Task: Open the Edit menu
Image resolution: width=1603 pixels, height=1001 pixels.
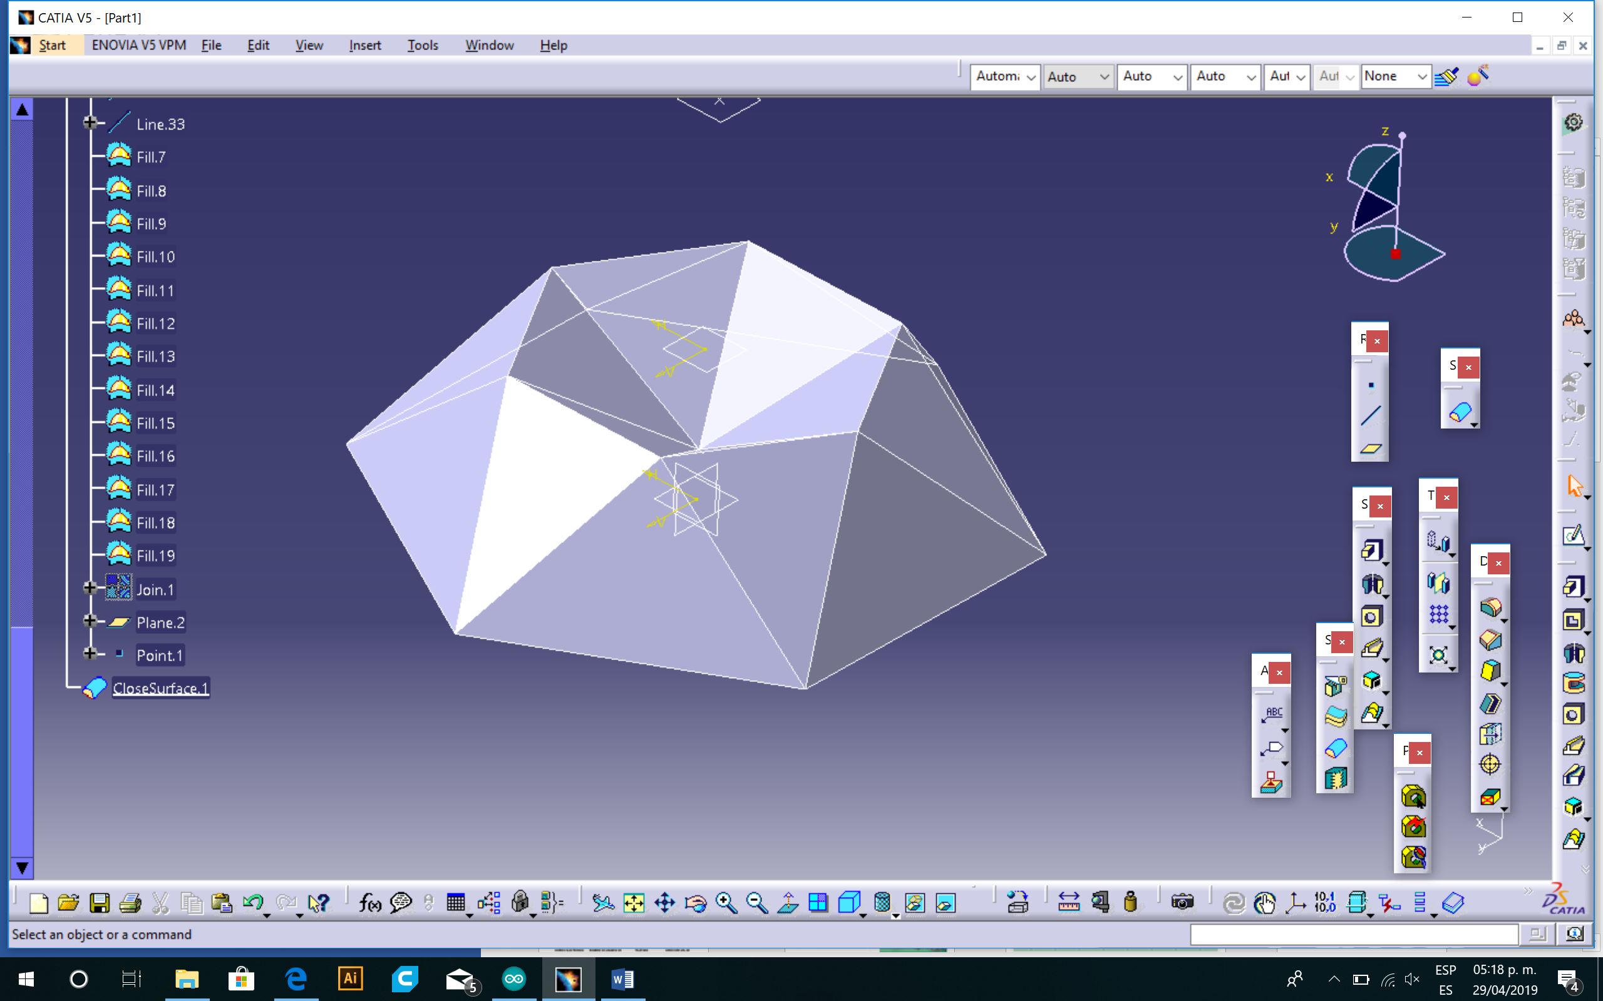Action: (258, 45)
